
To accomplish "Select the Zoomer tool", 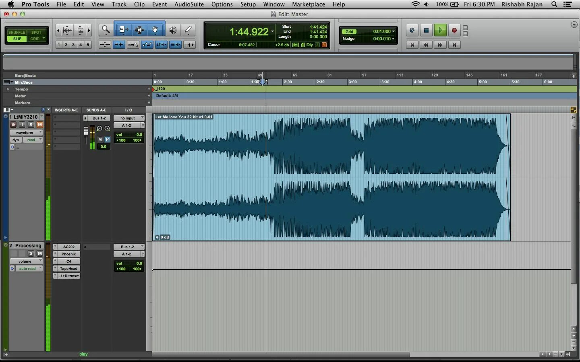I will click(x=106, y=30).
